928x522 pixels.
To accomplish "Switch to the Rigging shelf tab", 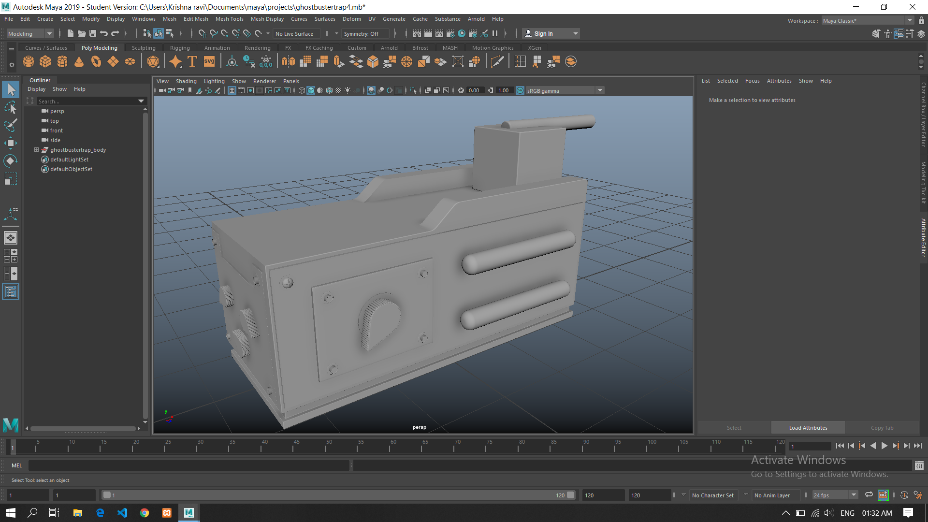I will (180, 48).
